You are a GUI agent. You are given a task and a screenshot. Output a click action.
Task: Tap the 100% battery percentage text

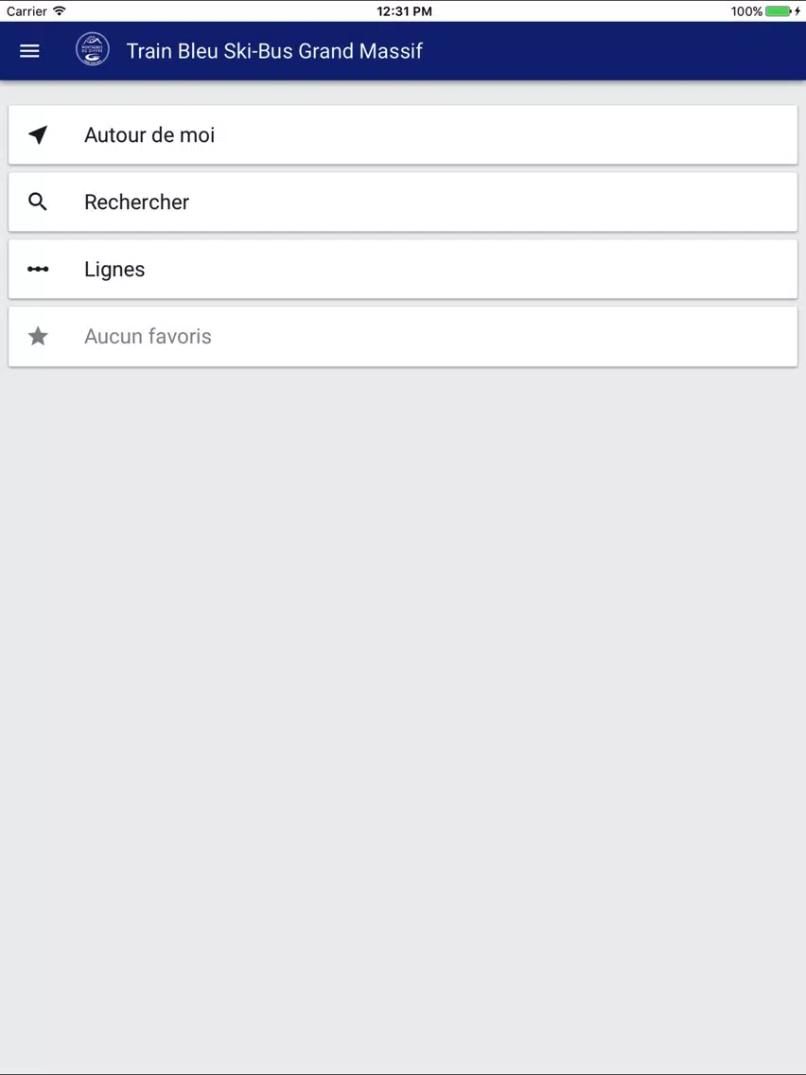point(746,11)
